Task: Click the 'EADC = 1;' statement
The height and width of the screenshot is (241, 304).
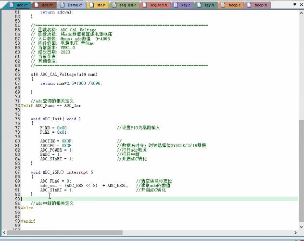Action: [x=51, y=154]
